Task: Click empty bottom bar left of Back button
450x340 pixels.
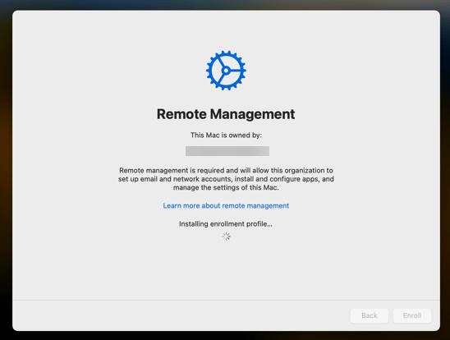Action: tap(181, 315)
